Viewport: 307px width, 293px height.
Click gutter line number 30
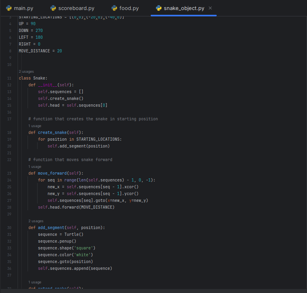tap(9, 228)
